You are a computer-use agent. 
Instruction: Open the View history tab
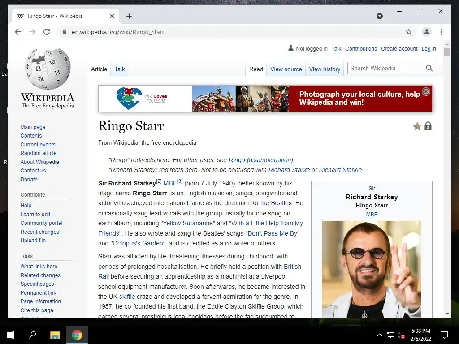tap(325, 69)
